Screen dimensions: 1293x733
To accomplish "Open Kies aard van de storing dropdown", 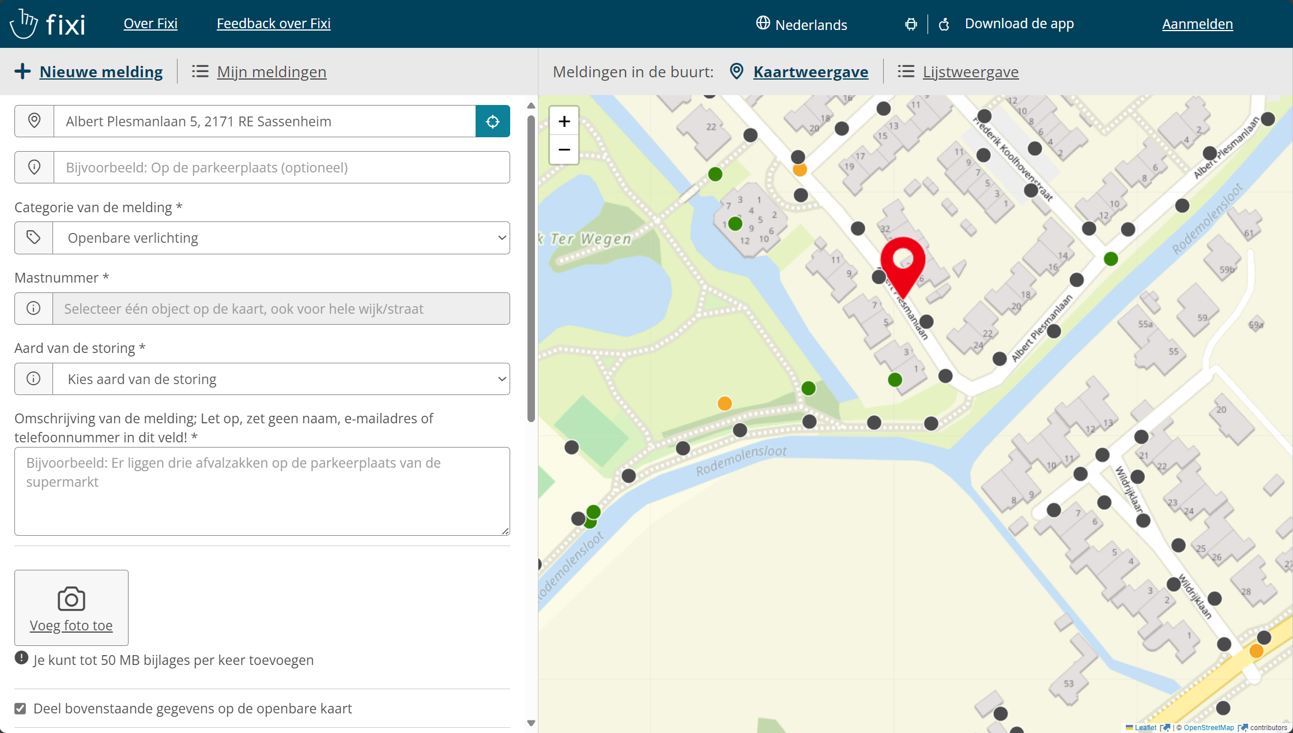I will coord(281,379).
